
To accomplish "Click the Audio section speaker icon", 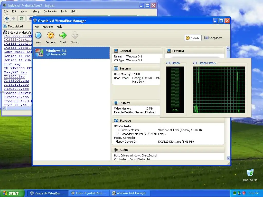I will point(116,150).
